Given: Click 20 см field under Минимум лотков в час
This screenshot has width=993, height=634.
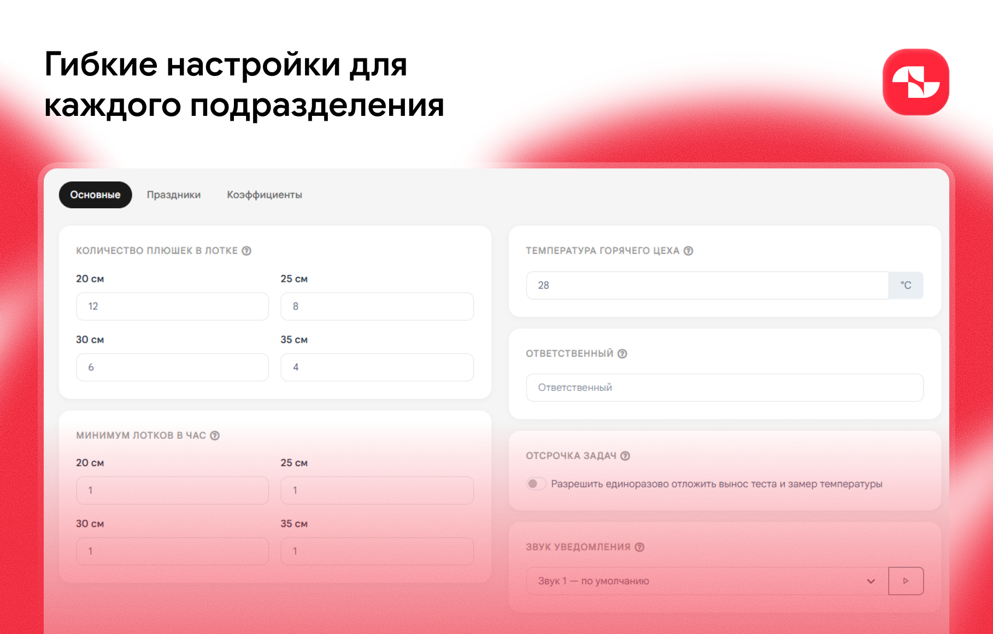Looking at the screenshot, I should [x=173, y=490].
